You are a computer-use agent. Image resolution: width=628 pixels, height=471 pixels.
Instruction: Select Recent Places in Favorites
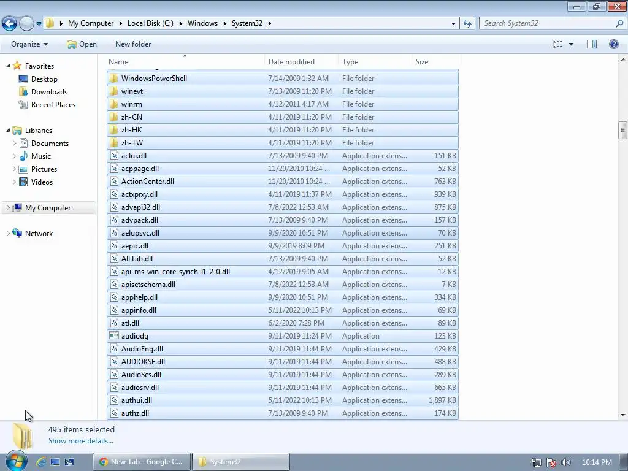53,104
